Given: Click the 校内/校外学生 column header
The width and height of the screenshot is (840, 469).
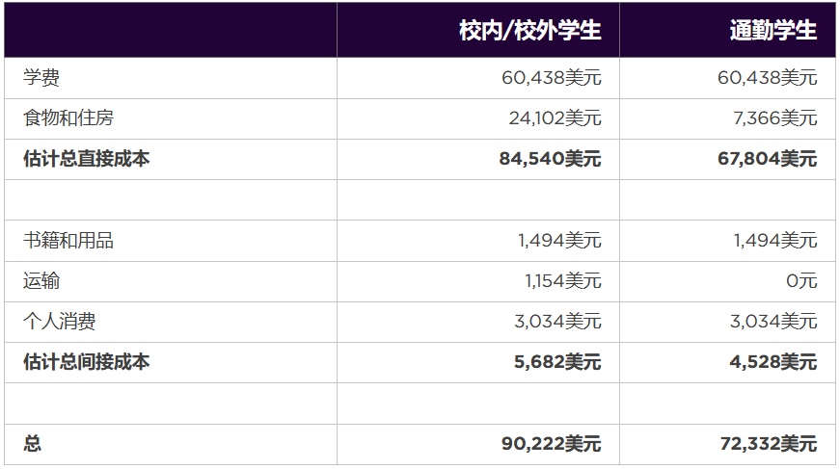Looking at the screenshot, I should pos(529,31).
